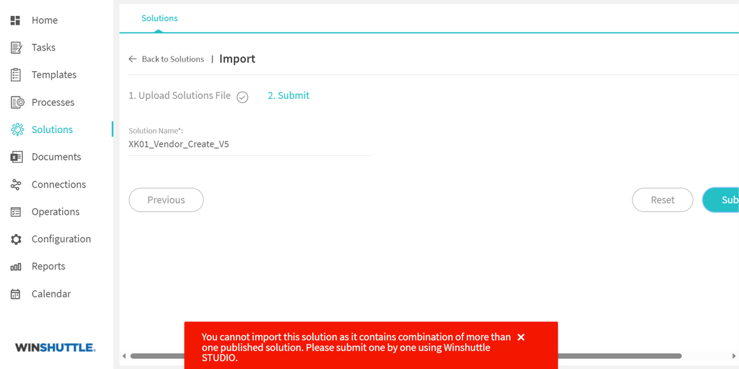Click the Tasks notepad icon

16,48
